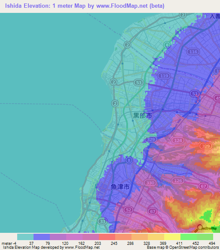Select route 2 shield adjacent to teal 53 shield
The width and height of the screenshot is (220, 250).
pos(113,82)
